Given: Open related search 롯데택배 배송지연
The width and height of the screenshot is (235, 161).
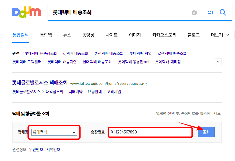Looking at the screenshot, I should point(62,62).
